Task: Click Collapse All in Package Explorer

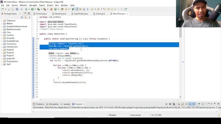Action: tap(22, 18)
